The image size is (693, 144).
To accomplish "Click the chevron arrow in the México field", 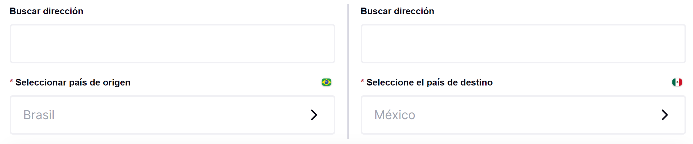I will [665, 115].
